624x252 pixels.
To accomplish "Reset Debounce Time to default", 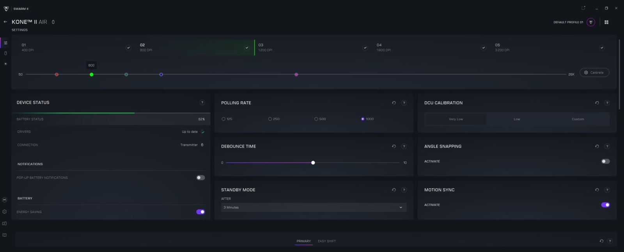I will [394, 146].
